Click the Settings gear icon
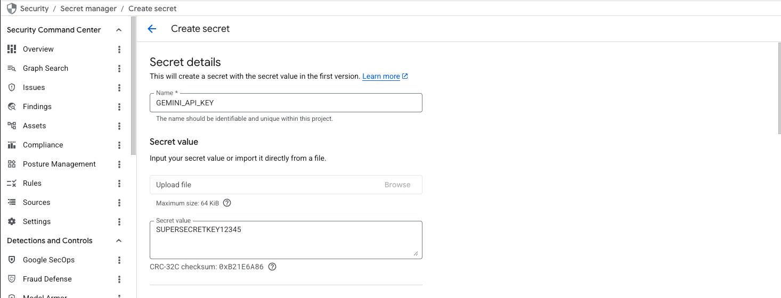The image size is (781, 298). [12, 221]
